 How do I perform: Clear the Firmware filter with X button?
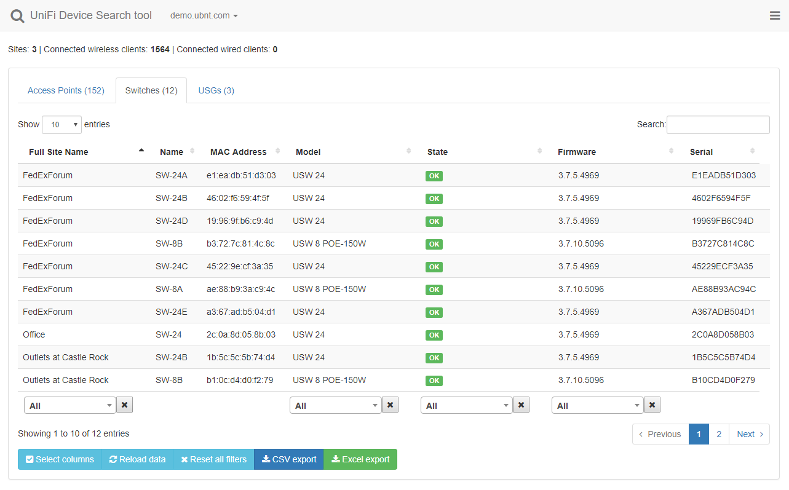(x=652, y=405)
